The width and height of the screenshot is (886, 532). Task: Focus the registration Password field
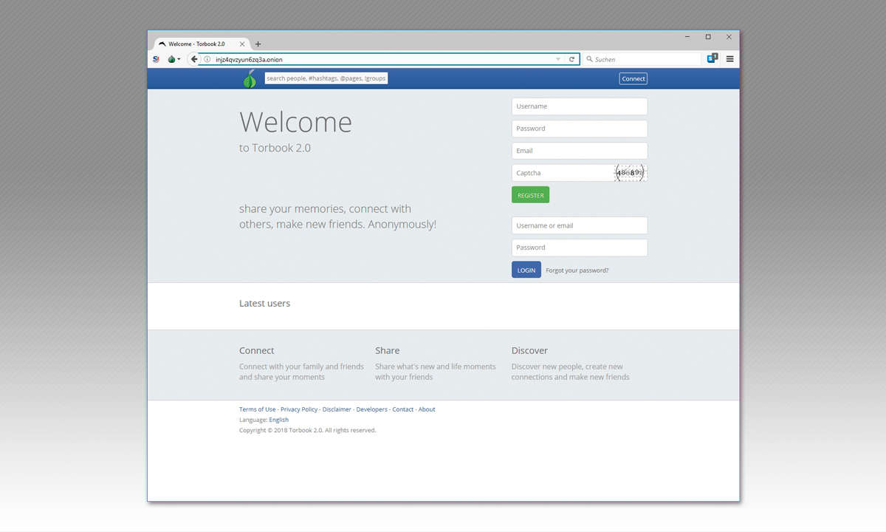580,129
